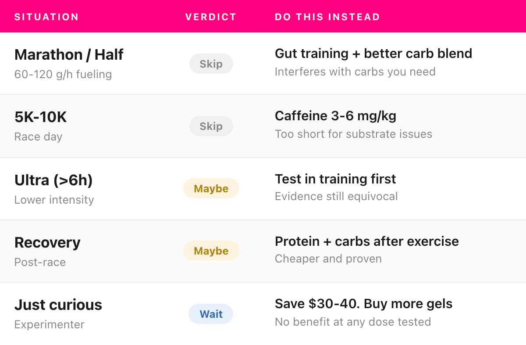Select 'Test in training first' recommendation

click(335, 179)
